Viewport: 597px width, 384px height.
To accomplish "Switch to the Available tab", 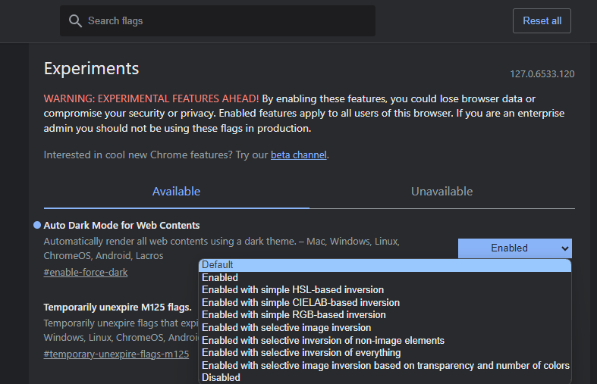I will point(176,192).
